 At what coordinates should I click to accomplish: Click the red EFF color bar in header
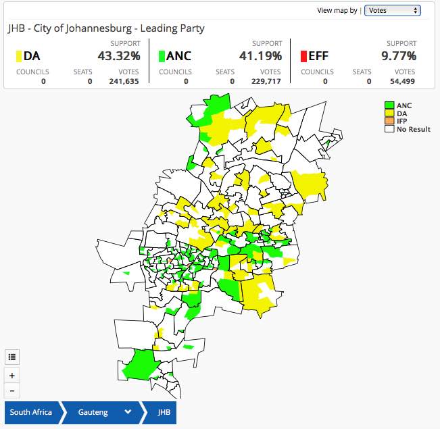click(303, 55)
